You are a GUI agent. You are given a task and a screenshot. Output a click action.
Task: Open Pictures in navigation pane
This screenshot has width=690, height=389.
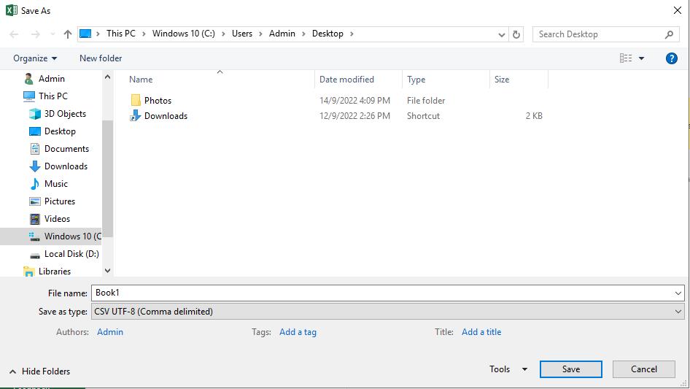coord(59,201)
